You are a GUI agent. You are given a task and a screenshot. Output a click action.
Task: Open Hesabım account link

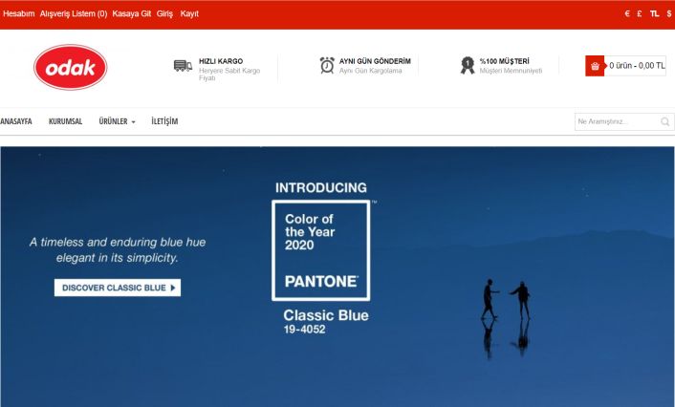18,13
